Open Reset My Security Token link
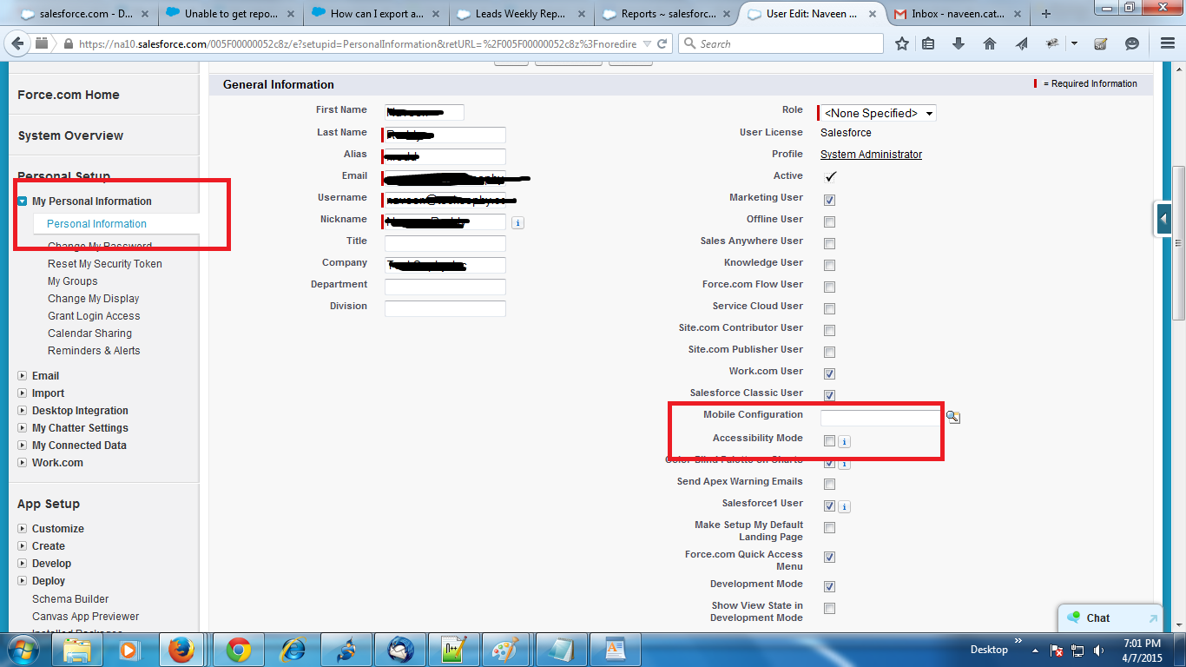This screenshot has height=667, width=1186. (x=105, y=264)
